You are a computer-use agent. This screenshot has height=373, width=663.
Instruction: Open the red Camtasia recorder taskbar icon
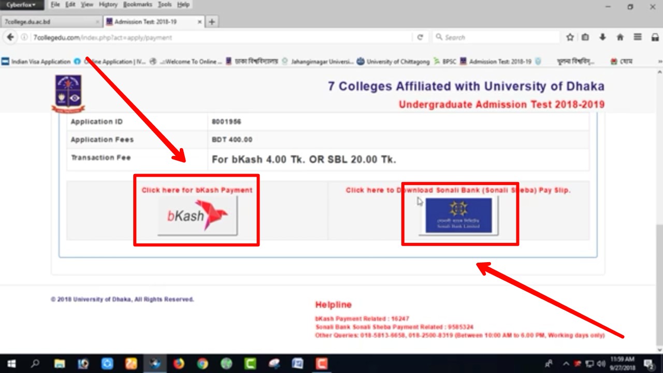[x=322, y=364]
